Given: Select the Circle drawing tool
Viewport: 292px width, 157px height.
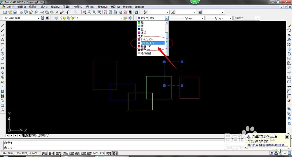Looking at the screenshot, I should [3, 54].
